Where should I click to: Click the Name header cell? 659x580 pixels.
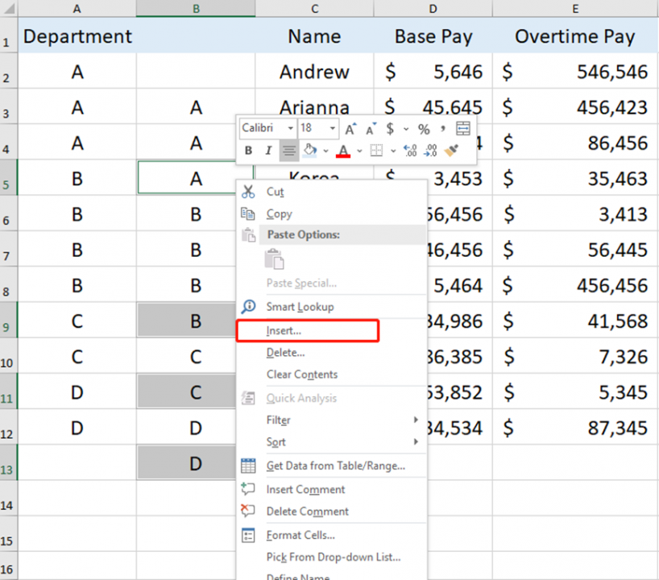[x=314, y=35]
